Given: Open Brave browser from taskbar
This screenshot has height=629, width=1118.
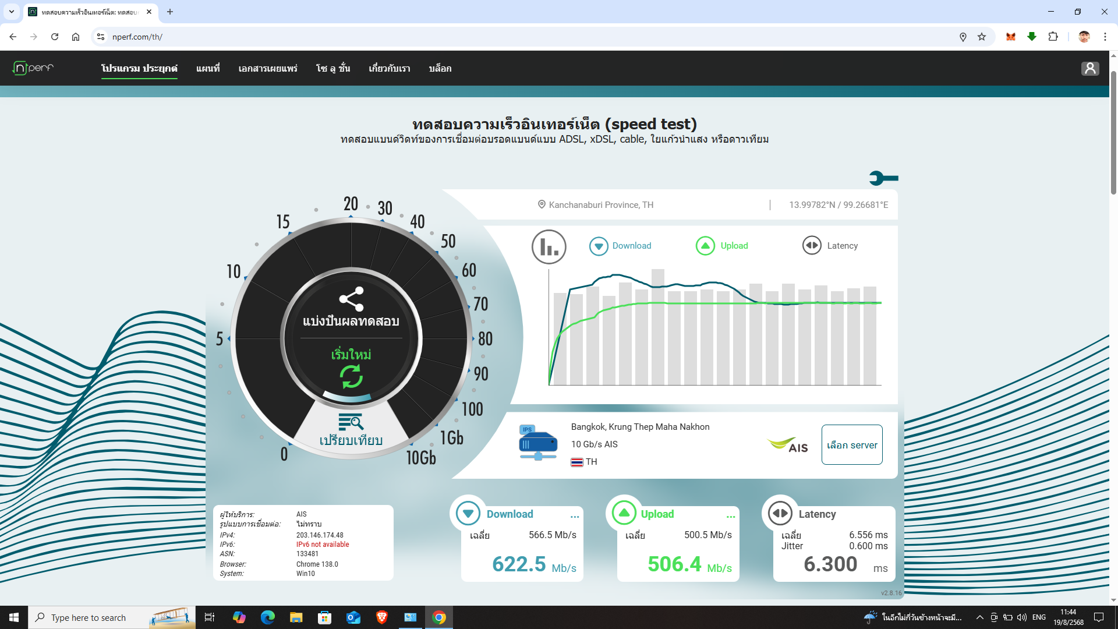Looking at the screenshot, I should (382, 617).
